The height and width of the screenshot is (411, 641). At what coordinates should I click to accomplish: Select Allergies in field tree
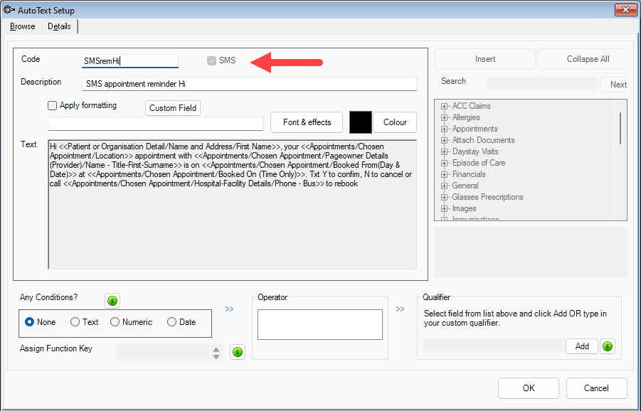pyautogui.click(x=466, y=117)
